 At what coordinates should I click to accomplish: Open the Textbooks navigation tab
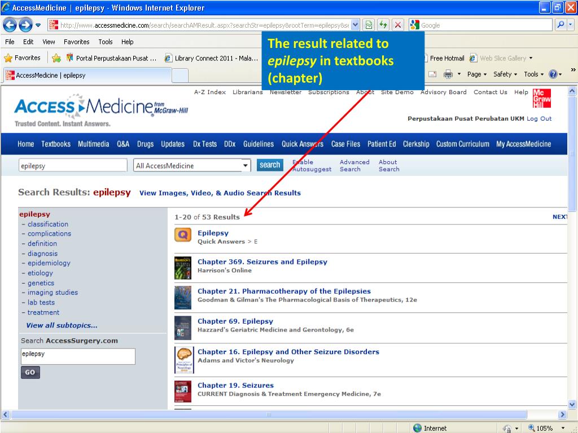click(56, 144)
